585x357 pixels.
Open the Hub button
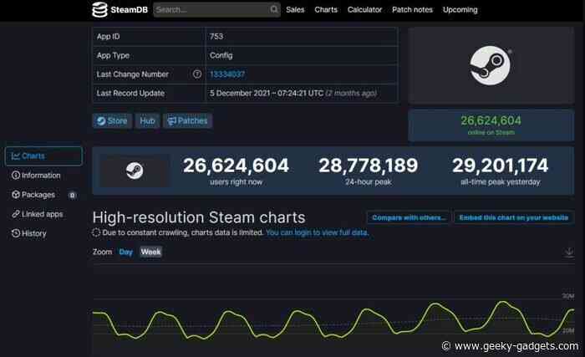click(147, 121)
